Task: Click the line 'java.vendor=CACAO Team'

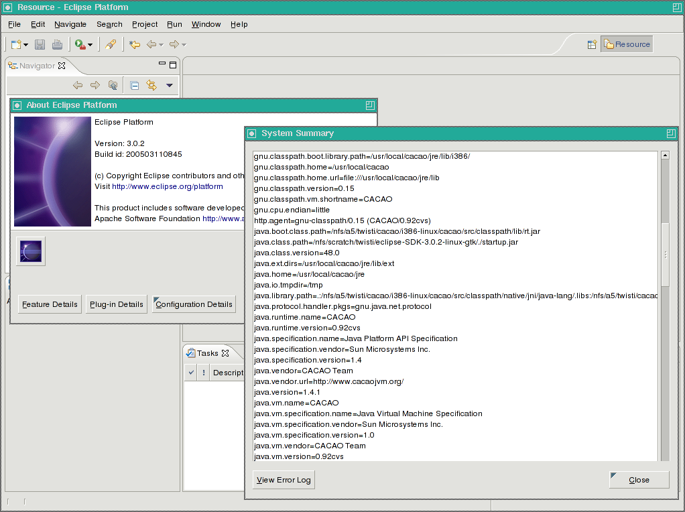Action: pyautogui.click(x=304, y=371)
